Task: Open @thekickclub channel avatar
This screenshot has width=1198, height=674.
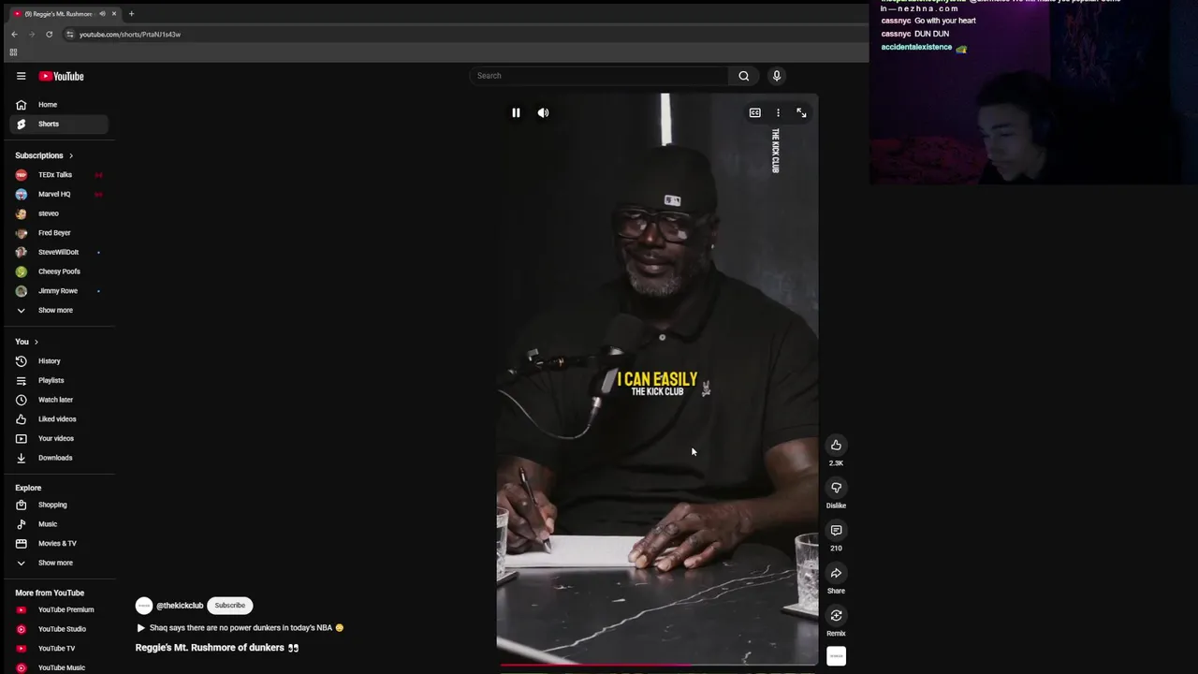Action: [x=143, y=606]
